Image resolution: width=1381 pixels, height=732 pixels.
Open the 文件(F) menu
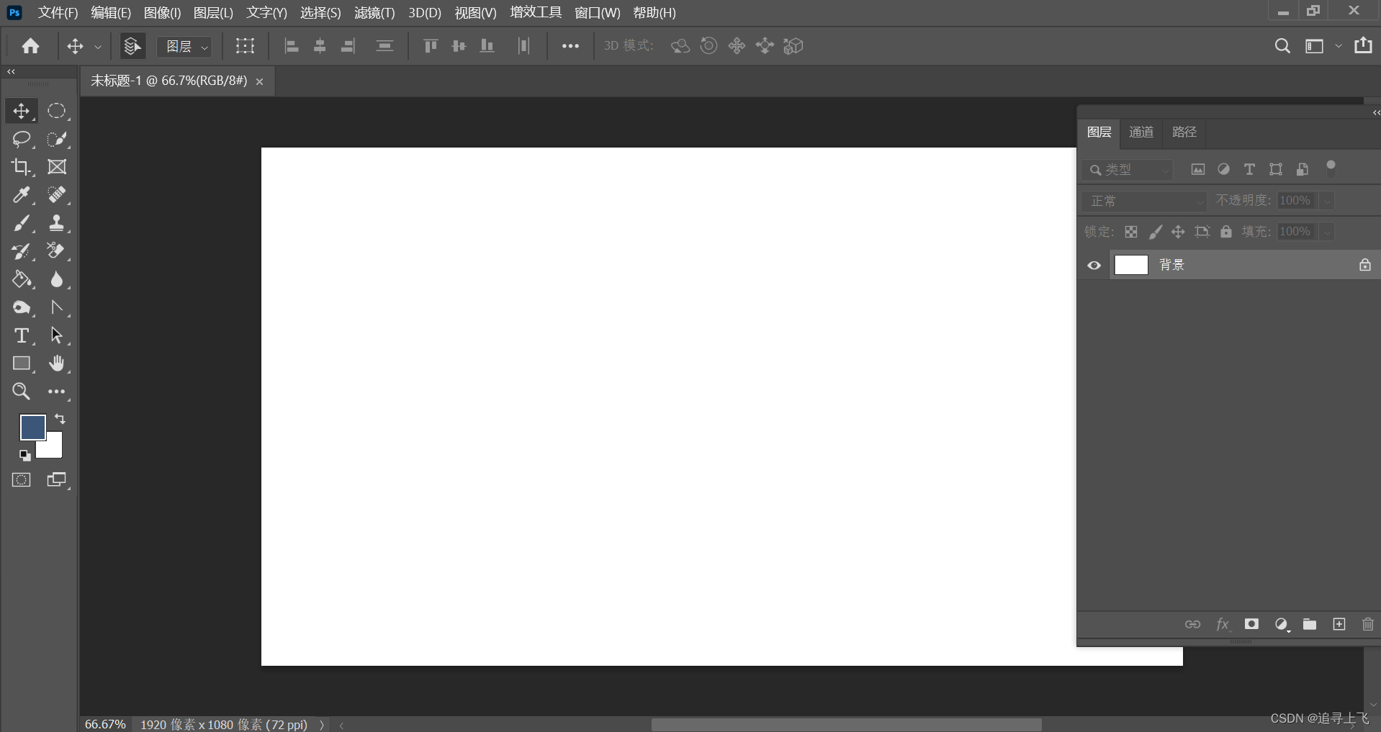tap(58, 13)
